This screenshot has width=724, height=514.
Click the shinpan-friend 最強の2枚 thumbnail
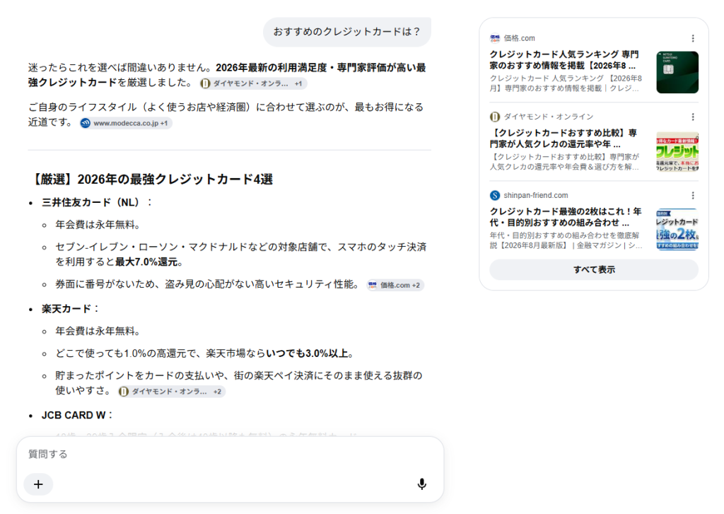[677, 230]
